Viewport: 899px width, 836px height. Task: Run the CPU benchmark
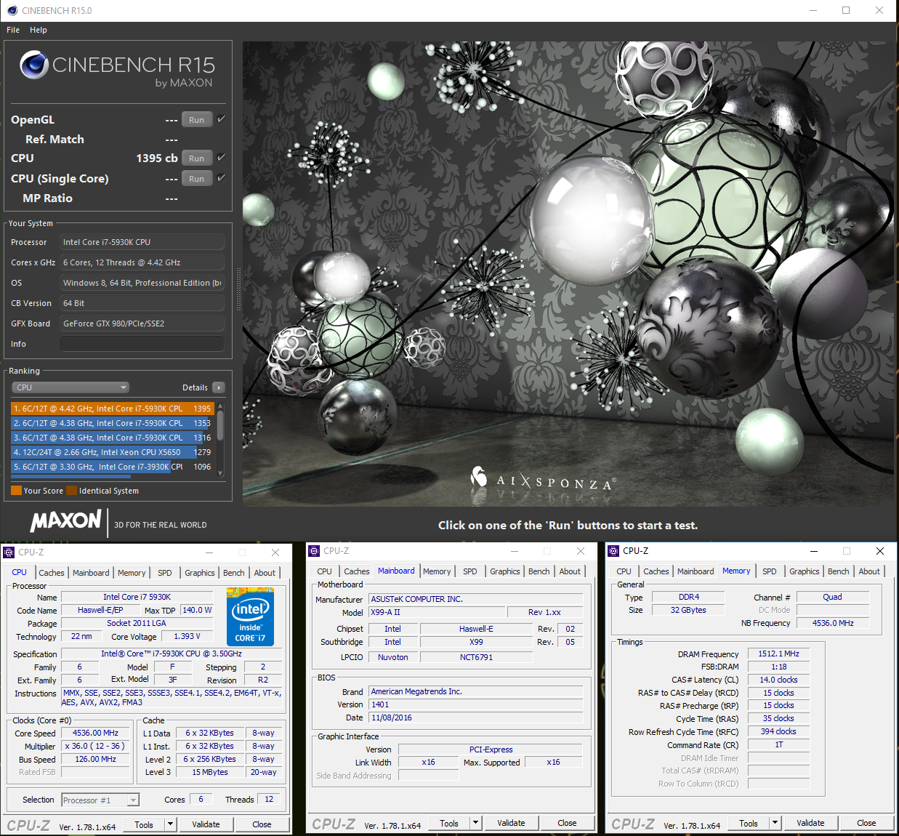point(197,158)
